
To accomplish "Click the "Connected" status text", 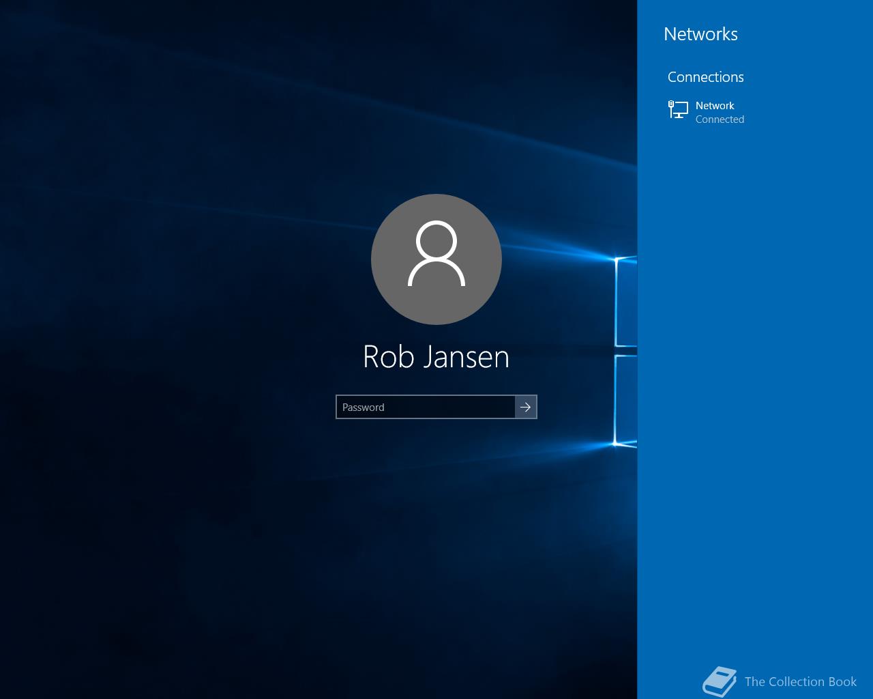I will (720, 119).
